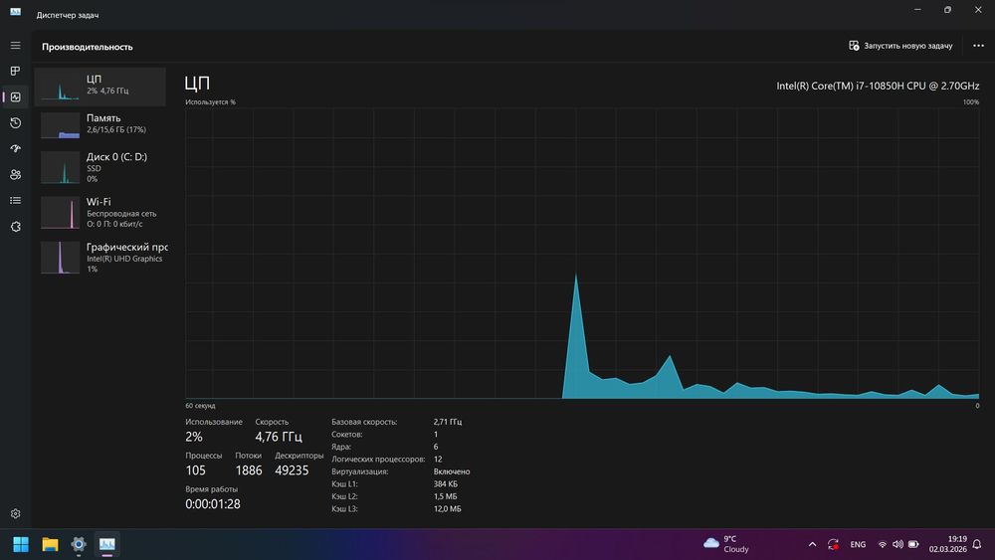
Task: Open the three-dots more options menu
Action: click(x=978, y=46)
